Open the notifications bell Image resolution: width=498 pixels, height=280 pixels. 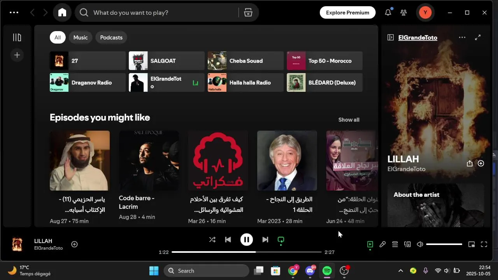(x=388, y=12)
